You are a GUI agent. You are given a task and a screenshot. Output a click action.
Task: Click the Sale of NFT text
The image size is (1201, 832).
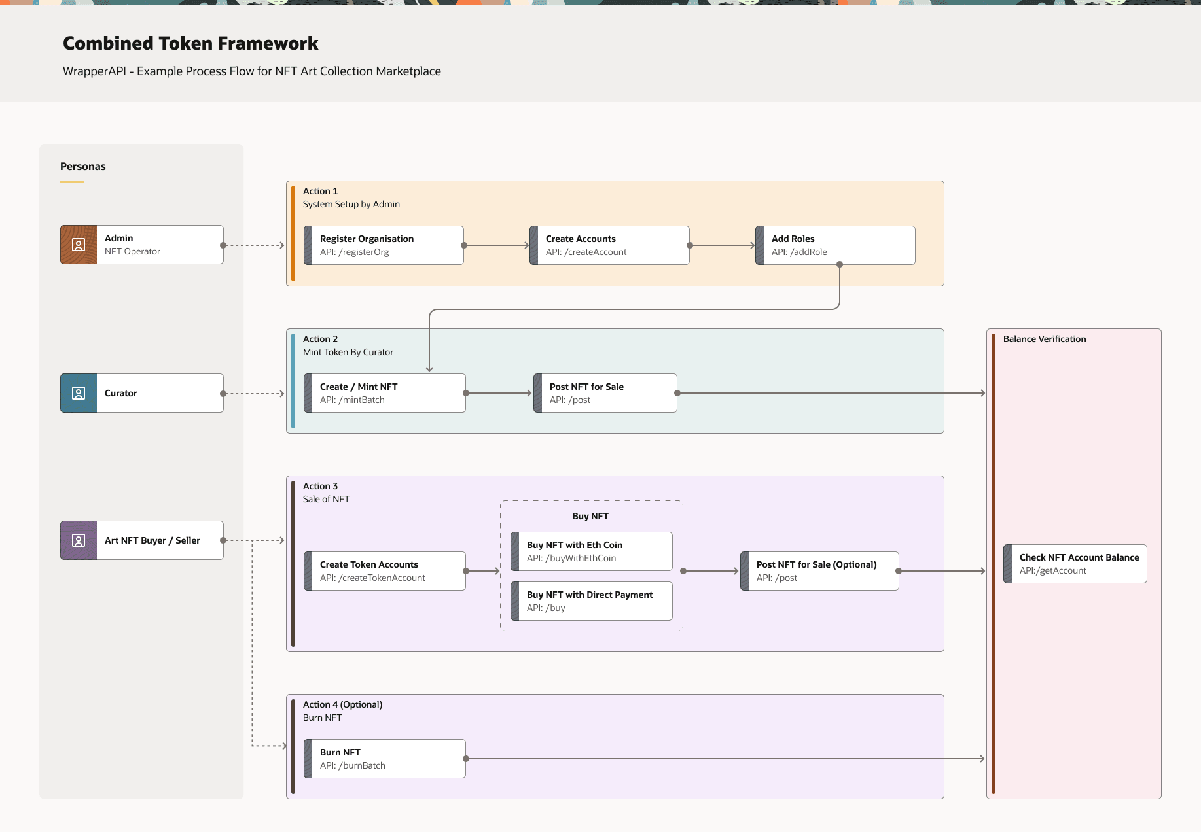pos(327,499)
